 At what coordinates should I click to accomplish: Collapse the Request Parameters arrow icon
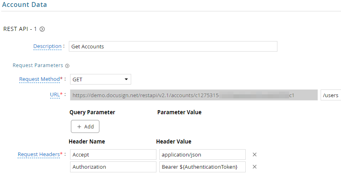67,66
